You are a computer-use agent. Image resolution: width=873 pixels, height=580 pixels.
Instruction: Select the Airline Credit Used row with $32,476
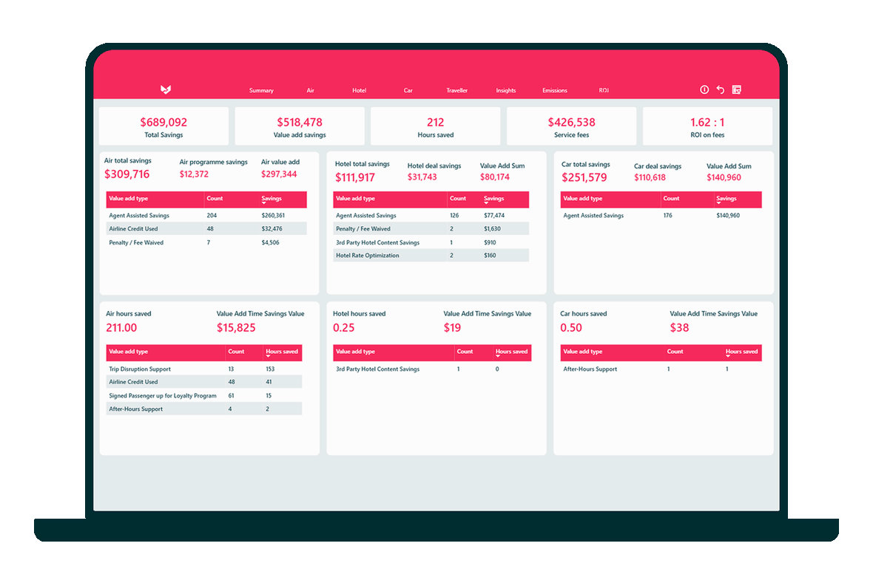(206, 228)
